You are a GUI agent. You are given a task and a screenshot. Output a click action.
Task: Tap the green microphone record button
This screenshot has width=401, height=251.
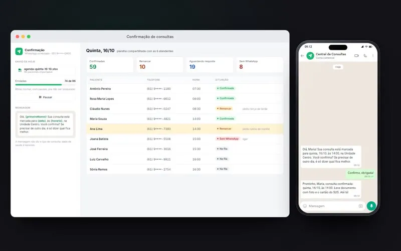pos(371,206)
